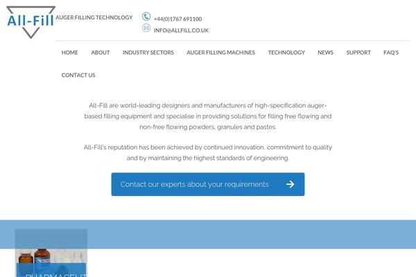Screen dimensions: 416x277
Task: Open the pharmaceutical bottles thumbnail card
Action: 51,253
